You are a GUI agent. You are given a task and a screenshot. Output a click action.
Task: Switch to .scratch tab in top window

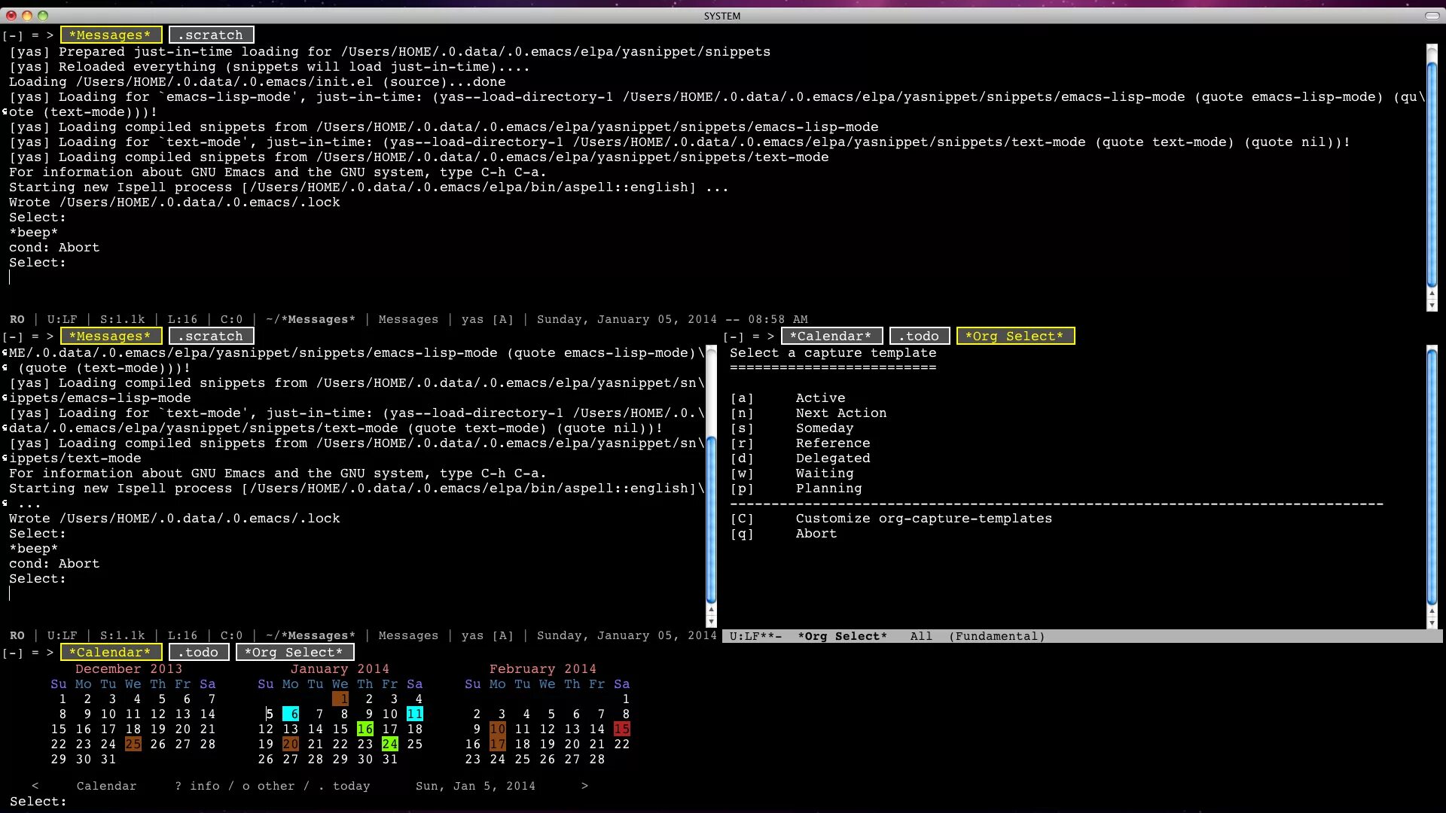211,35
